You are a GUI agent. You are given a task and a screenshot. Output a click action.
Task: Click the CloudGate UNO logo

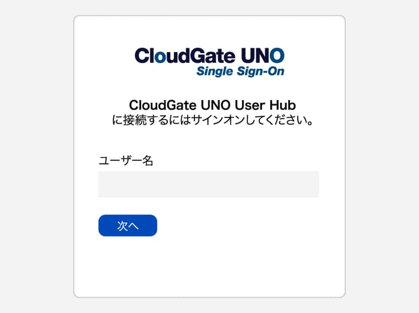click(209, 61)
